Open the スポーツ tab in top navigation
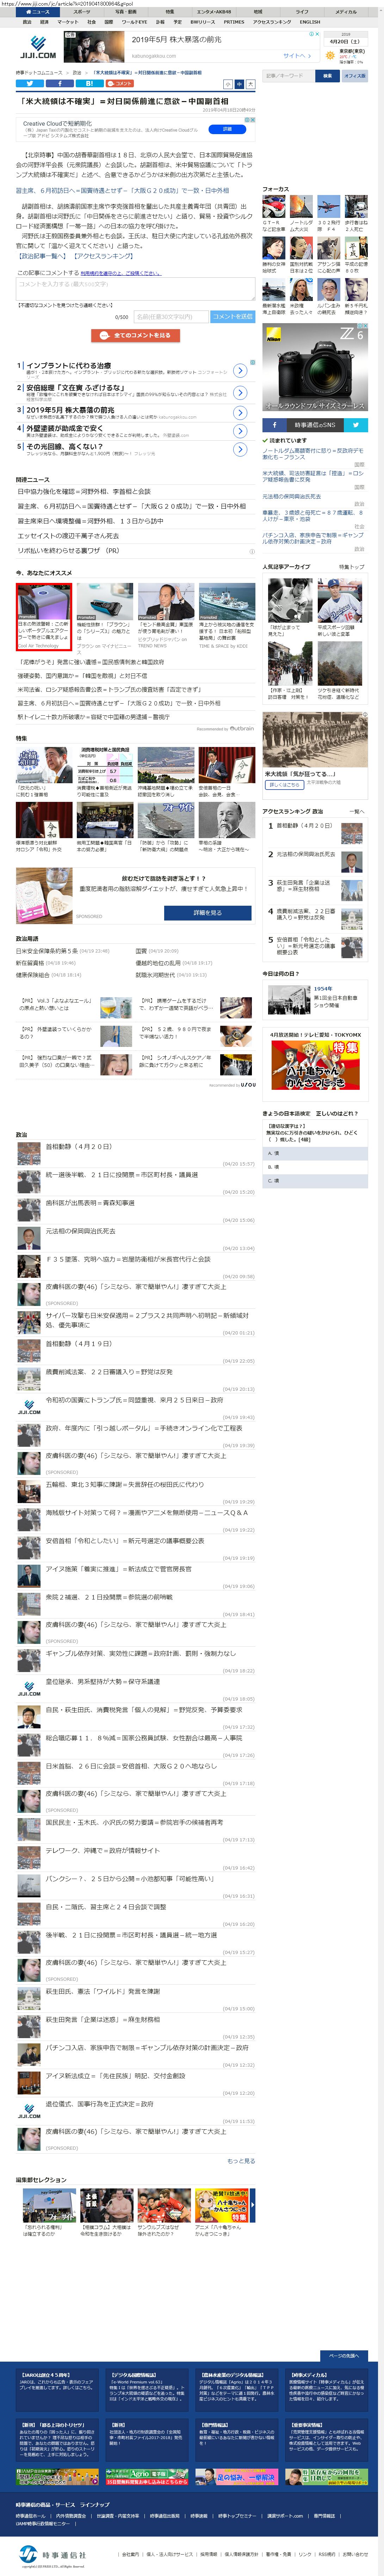Screen dimensions: 384x2576 (x=82, y=12)
